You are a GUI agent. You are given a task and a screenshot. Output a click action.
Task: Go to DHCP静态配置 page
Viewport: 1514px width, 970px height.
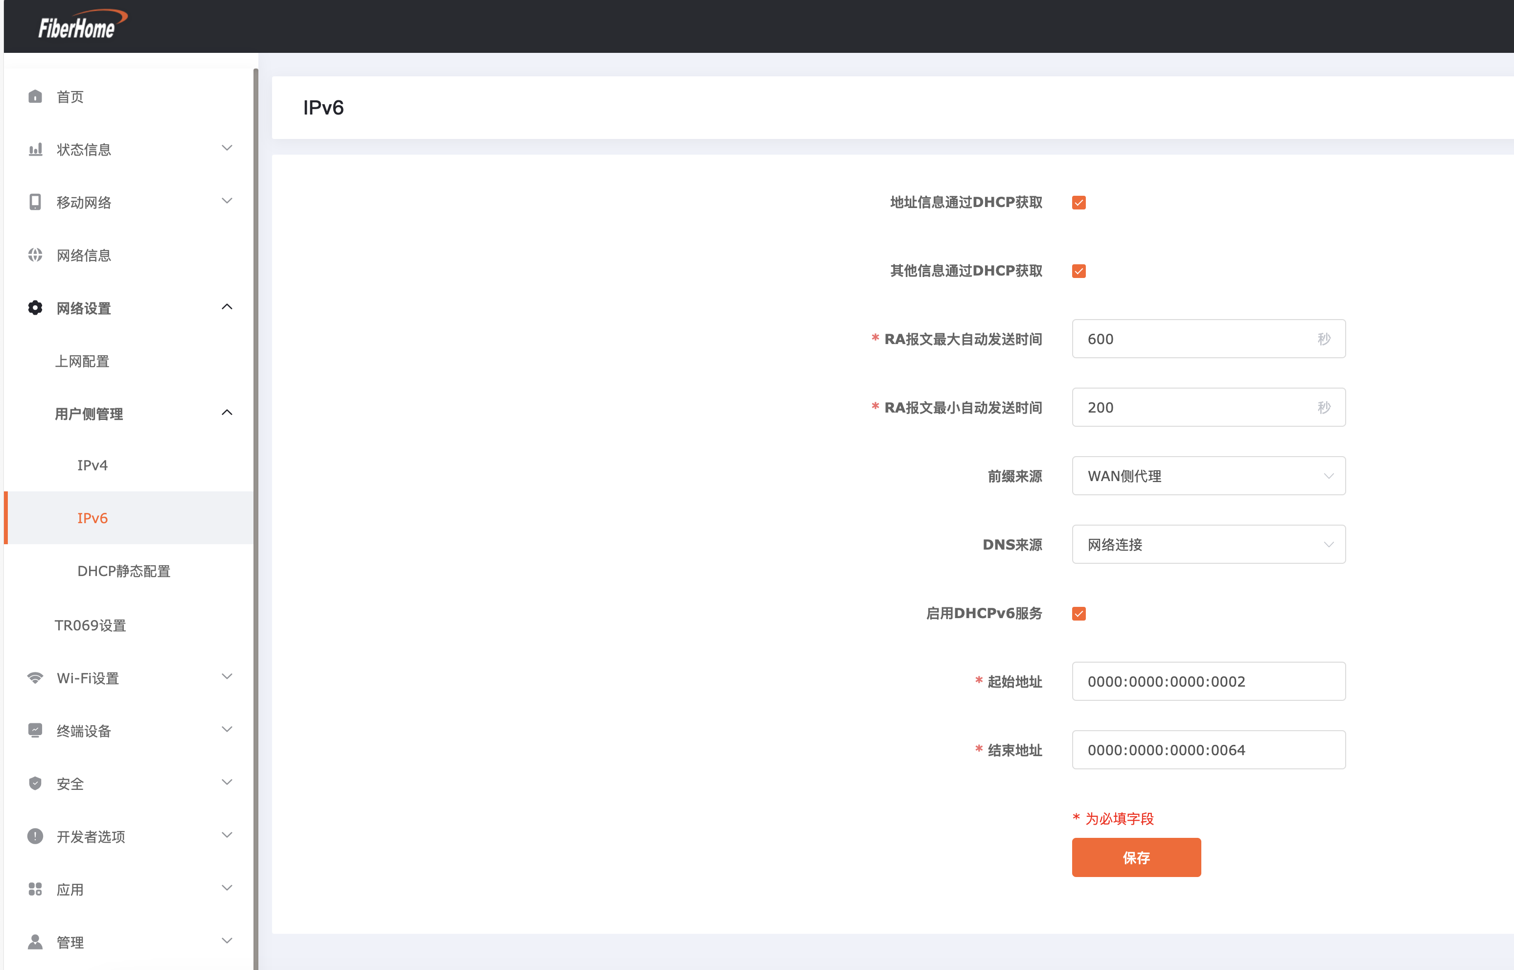[124, 571]
